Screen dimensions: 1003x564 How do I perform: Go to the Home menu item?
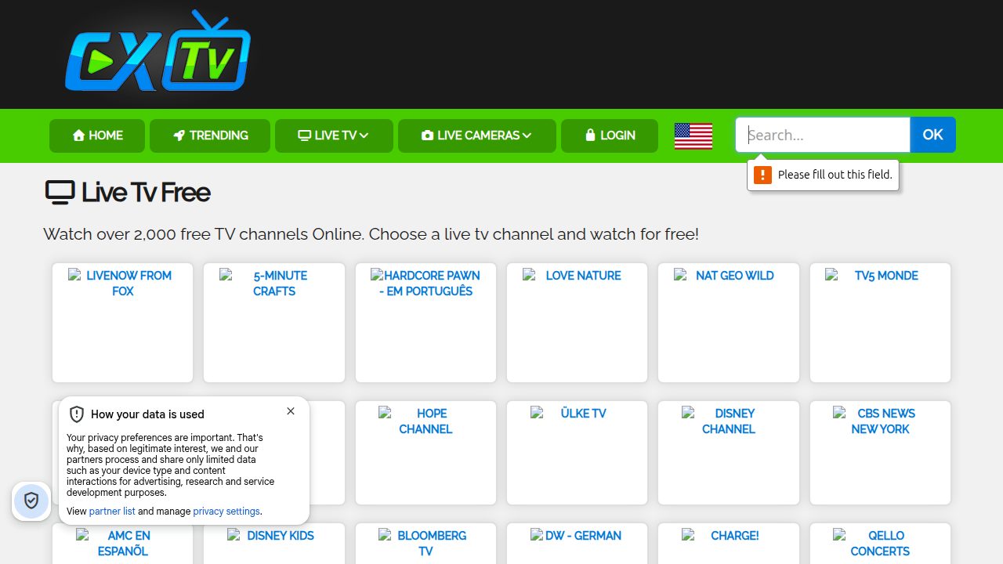[97, 136]
